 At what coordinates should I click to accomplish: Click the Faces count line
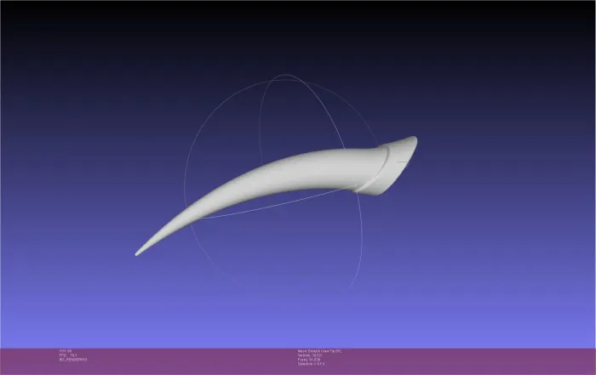pos(308,360)
